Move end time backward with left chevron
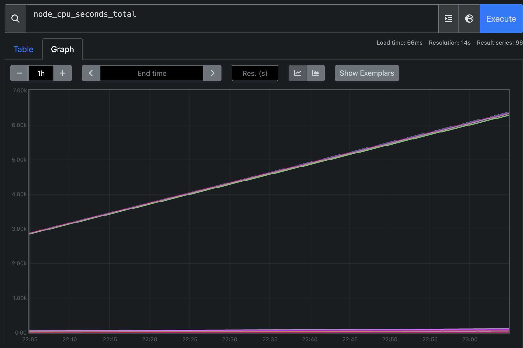This screenshot has width=523, height=348. [x=91, y=73]
